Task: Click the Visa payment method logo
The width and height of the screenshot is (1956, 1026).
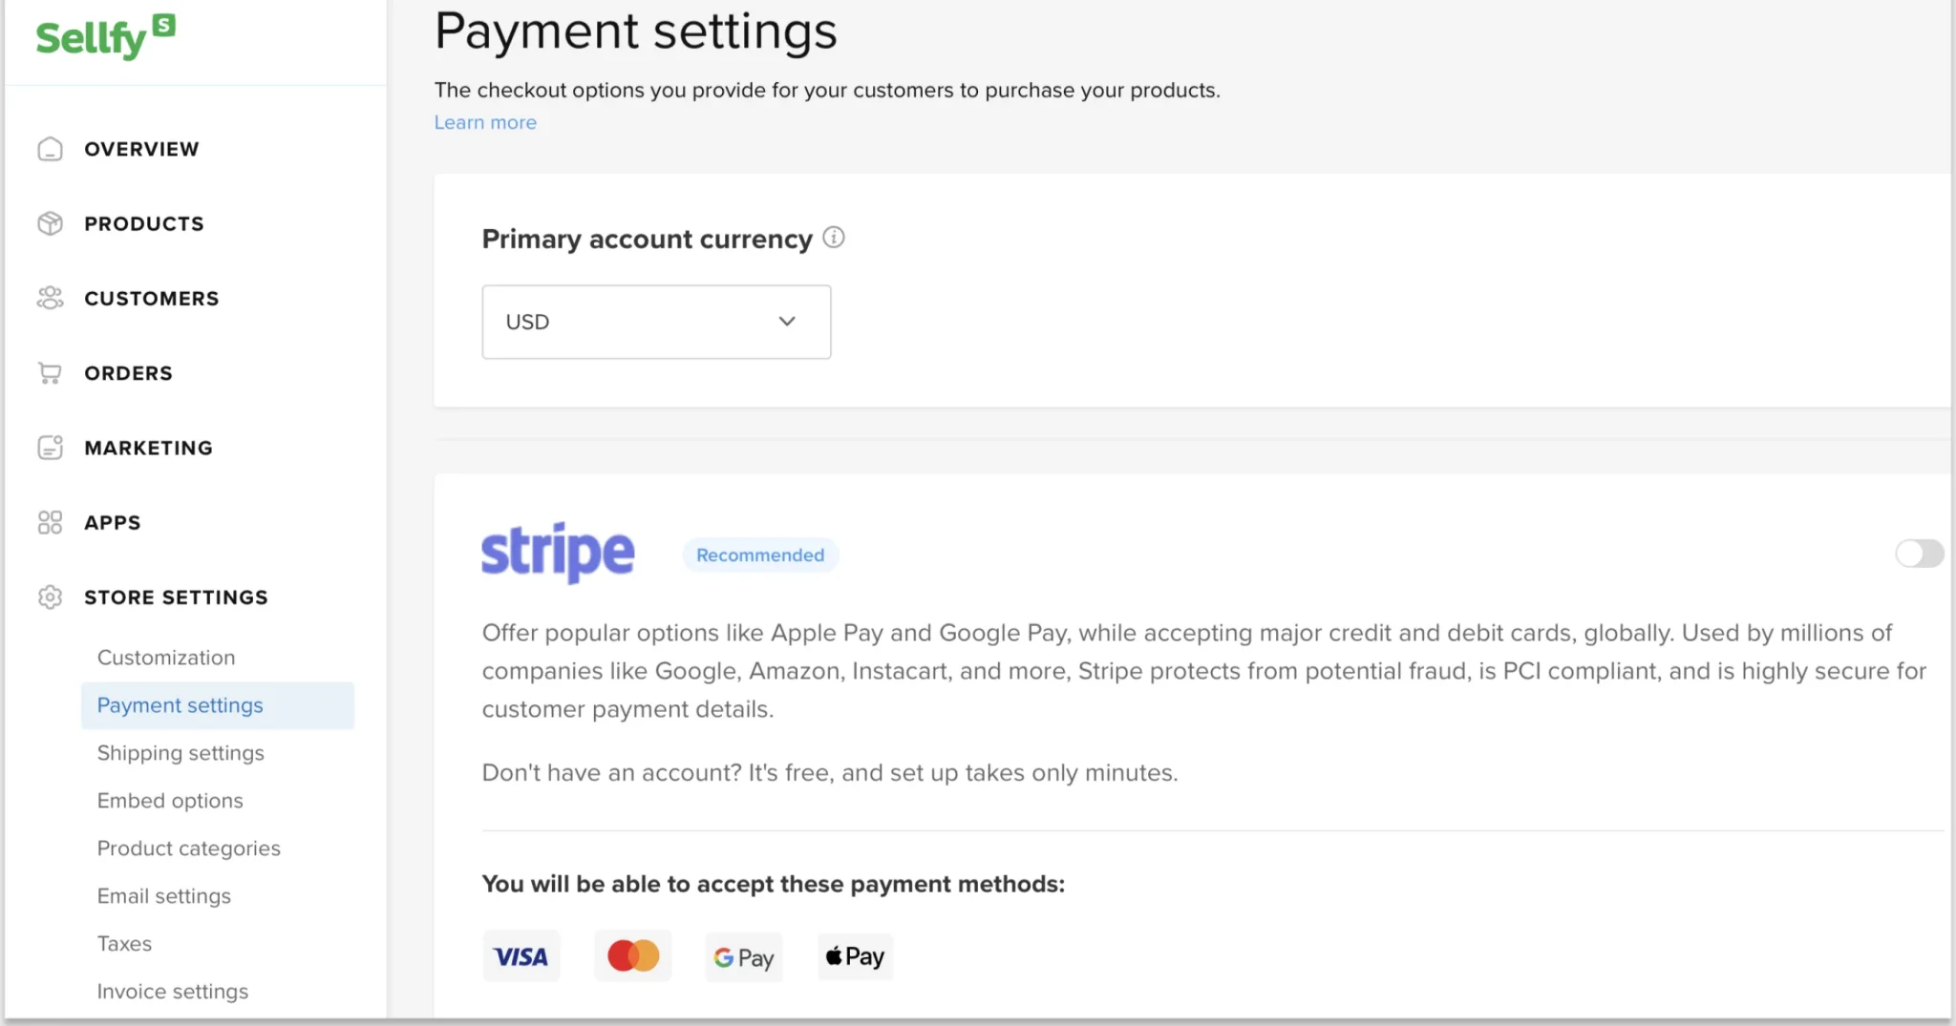Action: pos(521,956)
